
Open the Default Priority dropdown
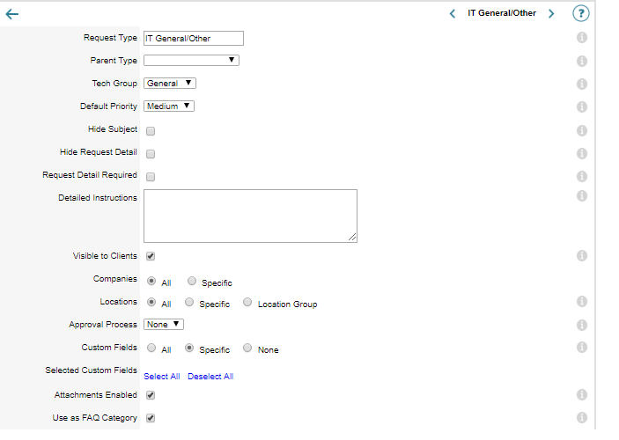coord(169,106)
